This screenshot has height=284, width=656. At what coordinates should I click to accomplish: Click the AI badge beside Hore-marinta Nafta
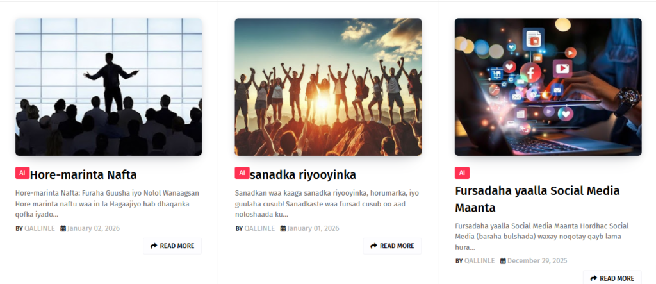point(22,173)
